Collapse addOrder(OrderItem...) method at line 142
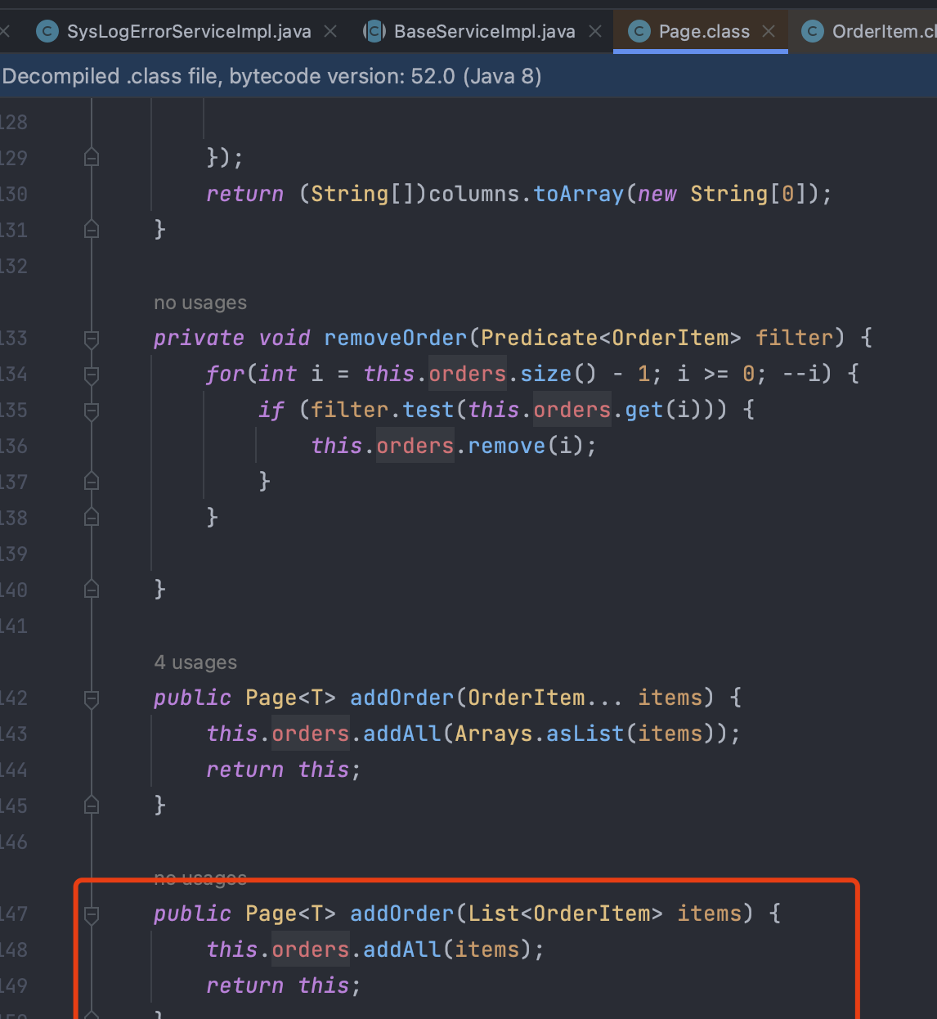This screenshot has height=1019, width=937. 92,698
